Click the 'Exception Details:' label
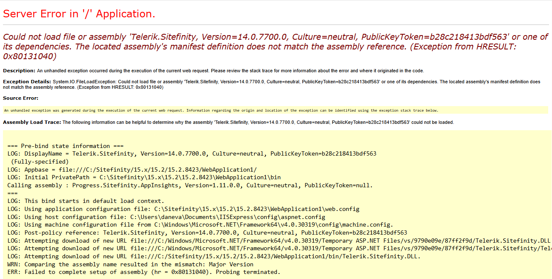Screen dimensions: 552x279 pos(27,82)
